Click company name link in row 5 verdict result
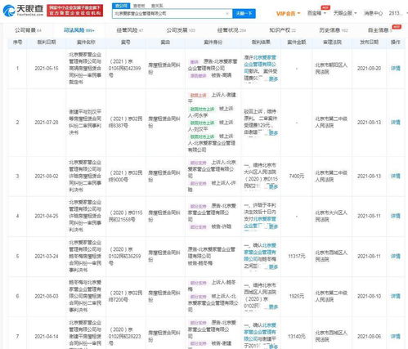Screen dimensions: 408x349 tap(260, 253)
